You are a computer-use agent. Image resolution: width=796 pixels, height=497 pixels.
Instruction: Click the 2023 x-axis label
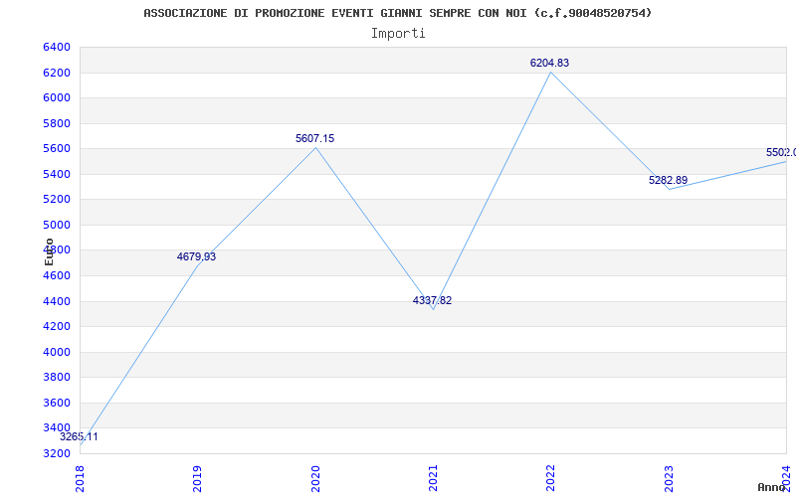669,479
